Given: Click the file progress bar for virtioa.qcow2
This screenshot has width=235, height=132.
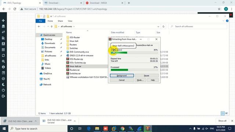Looking at the screenshot, I should coord(134,53).
